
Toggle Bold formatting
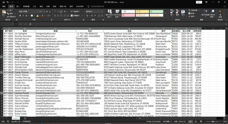pos(20,15)
